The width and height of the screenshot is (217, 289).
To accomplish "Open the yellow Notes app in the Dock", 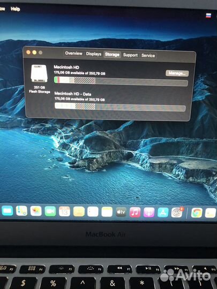I will pos(107,212).
